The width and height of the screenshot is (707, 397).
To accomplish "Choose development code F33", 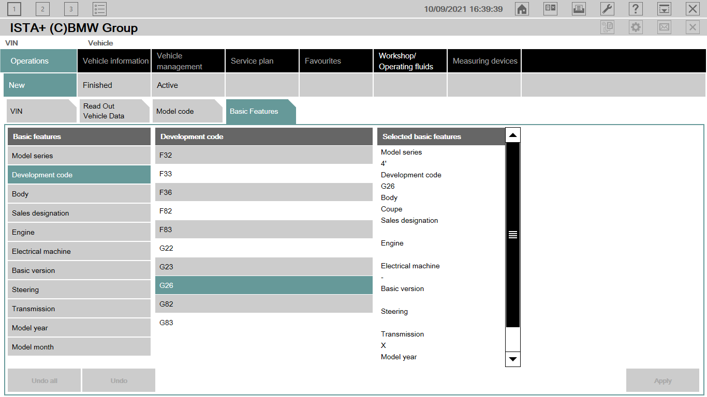I will [264, 174].
